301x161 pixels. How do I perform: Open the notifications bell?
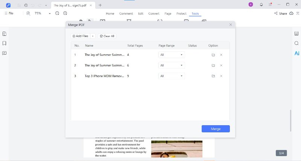(261, 5)
